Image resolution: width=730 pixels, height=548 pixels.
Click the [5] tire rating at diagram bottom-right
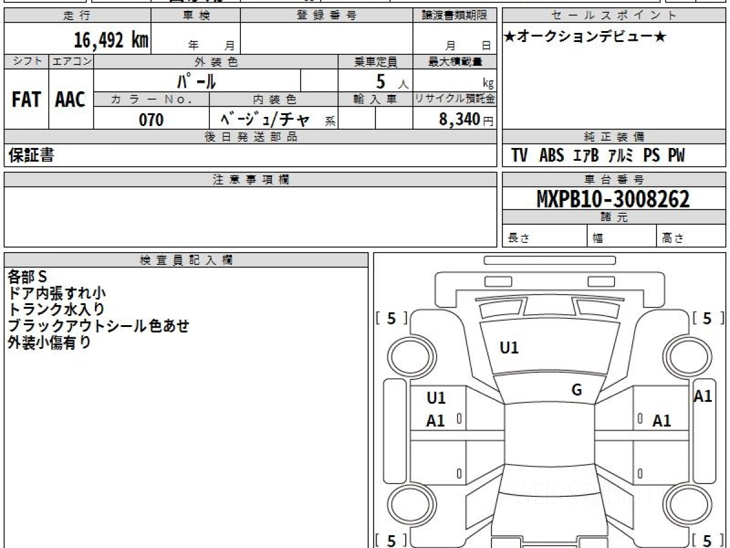coord(709,540)
